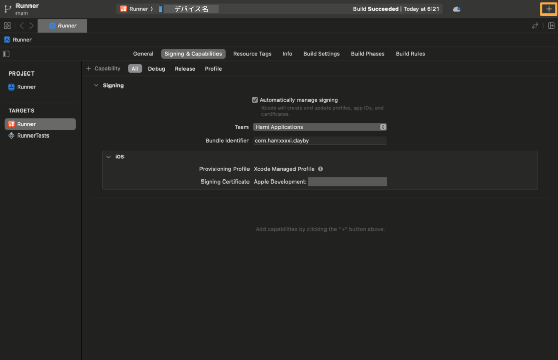Open the Team dropdown Hami Applications
This screenshot has width=558, height=360.
tap(320, 127)
